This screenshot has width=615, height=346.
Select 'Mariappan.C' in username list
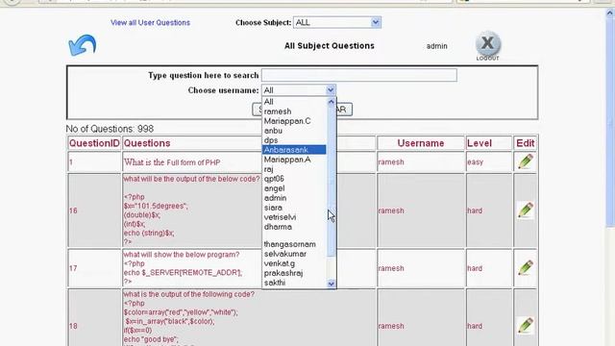294,121
